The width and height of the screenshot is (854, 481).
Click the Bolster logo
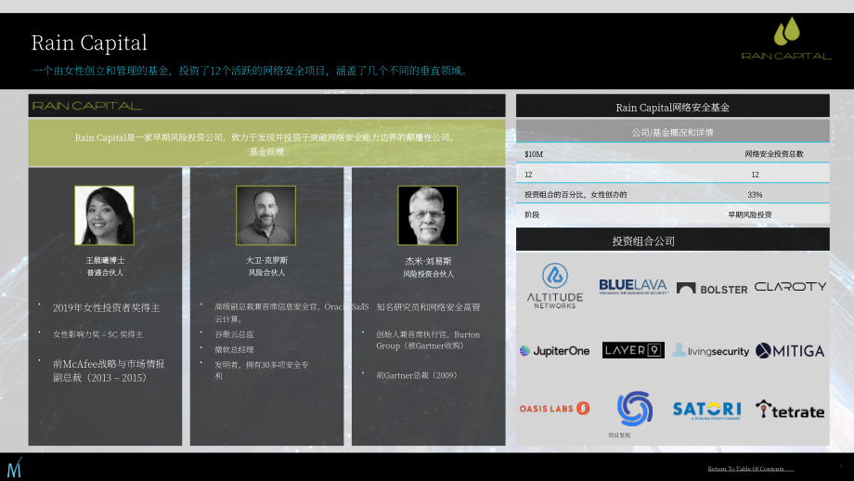(x=712, y=289)
